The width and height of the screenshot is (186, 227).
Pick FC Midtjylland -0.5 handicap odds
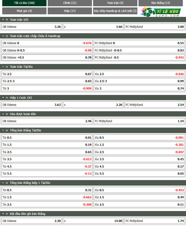click(139, 58)
